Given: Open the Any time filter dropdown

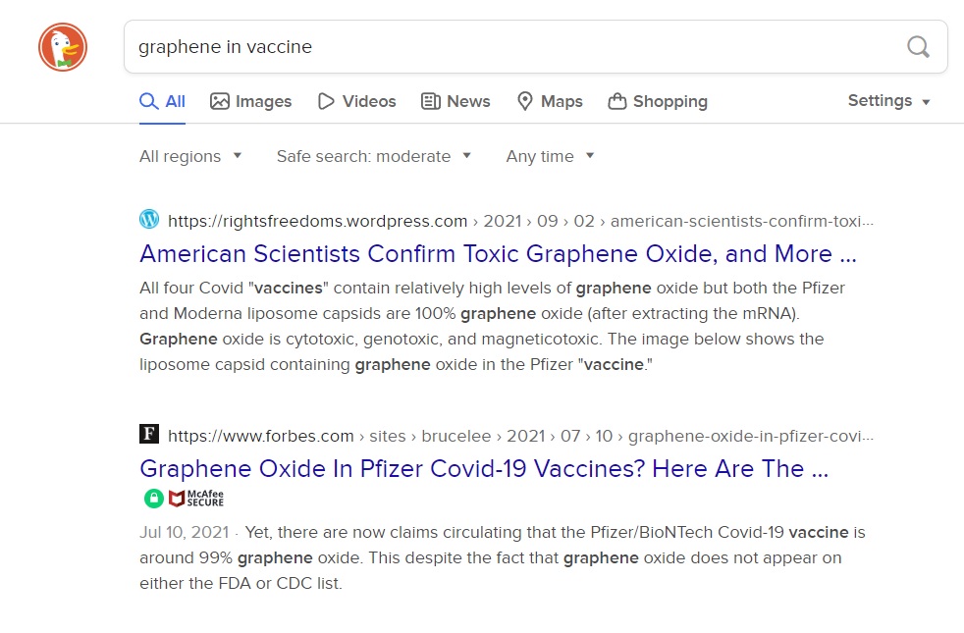Looking at the screenshot, I should point(551,156).
